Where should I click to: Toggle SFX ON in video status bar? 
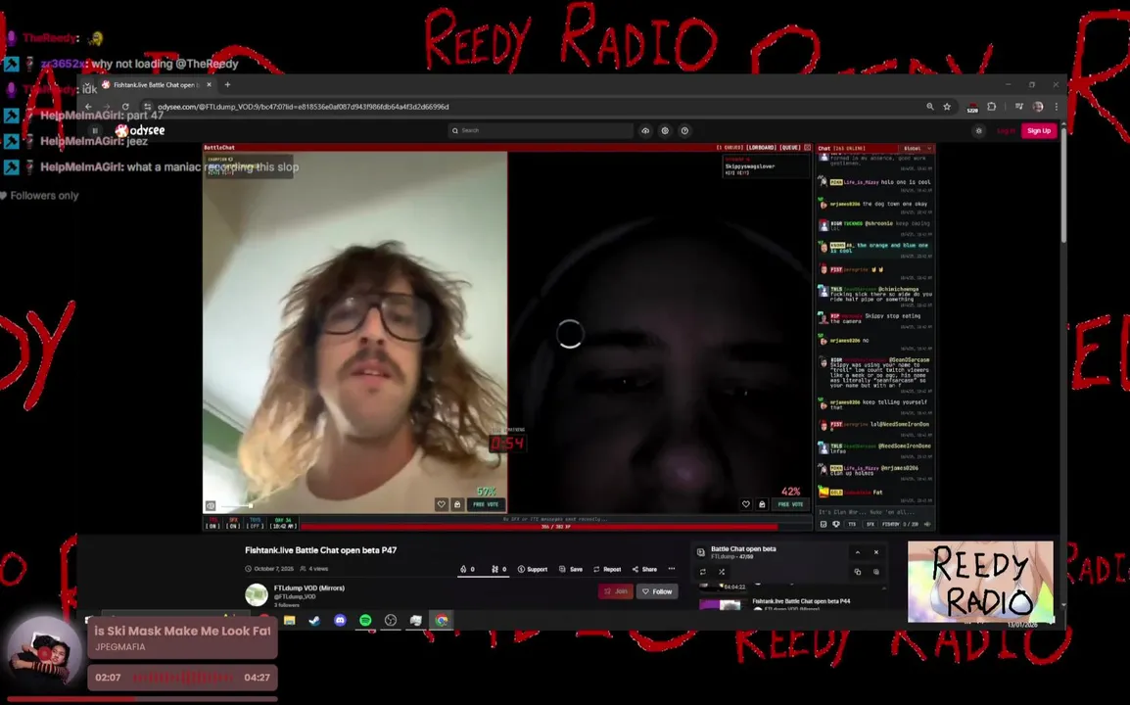tap(233, 523)
